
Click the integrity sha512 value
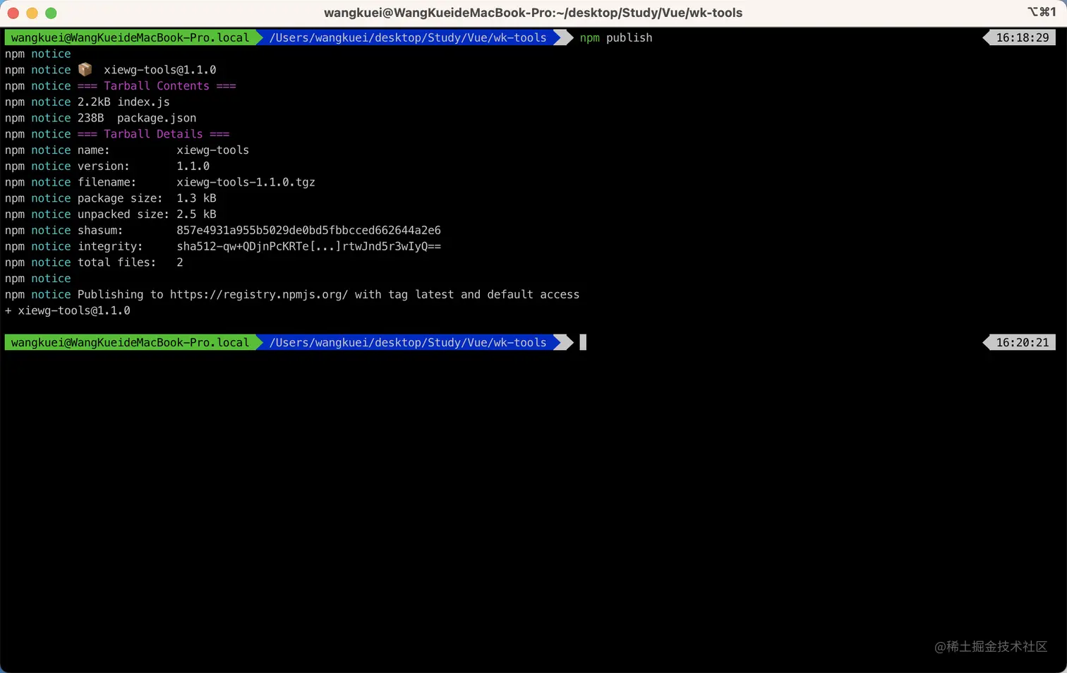(308, 246)
